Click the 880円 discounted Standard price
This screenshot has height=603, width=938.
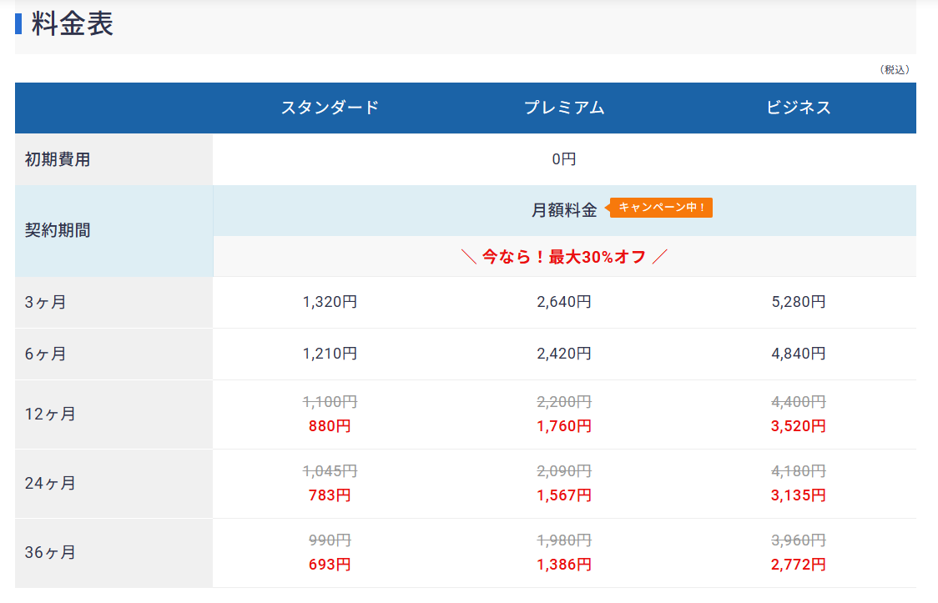tap(330, 426)
